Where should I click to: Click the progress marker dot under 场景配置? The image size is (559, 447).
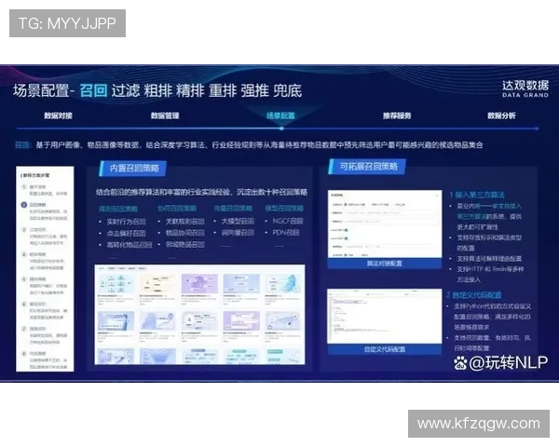(x=281, y=129)
